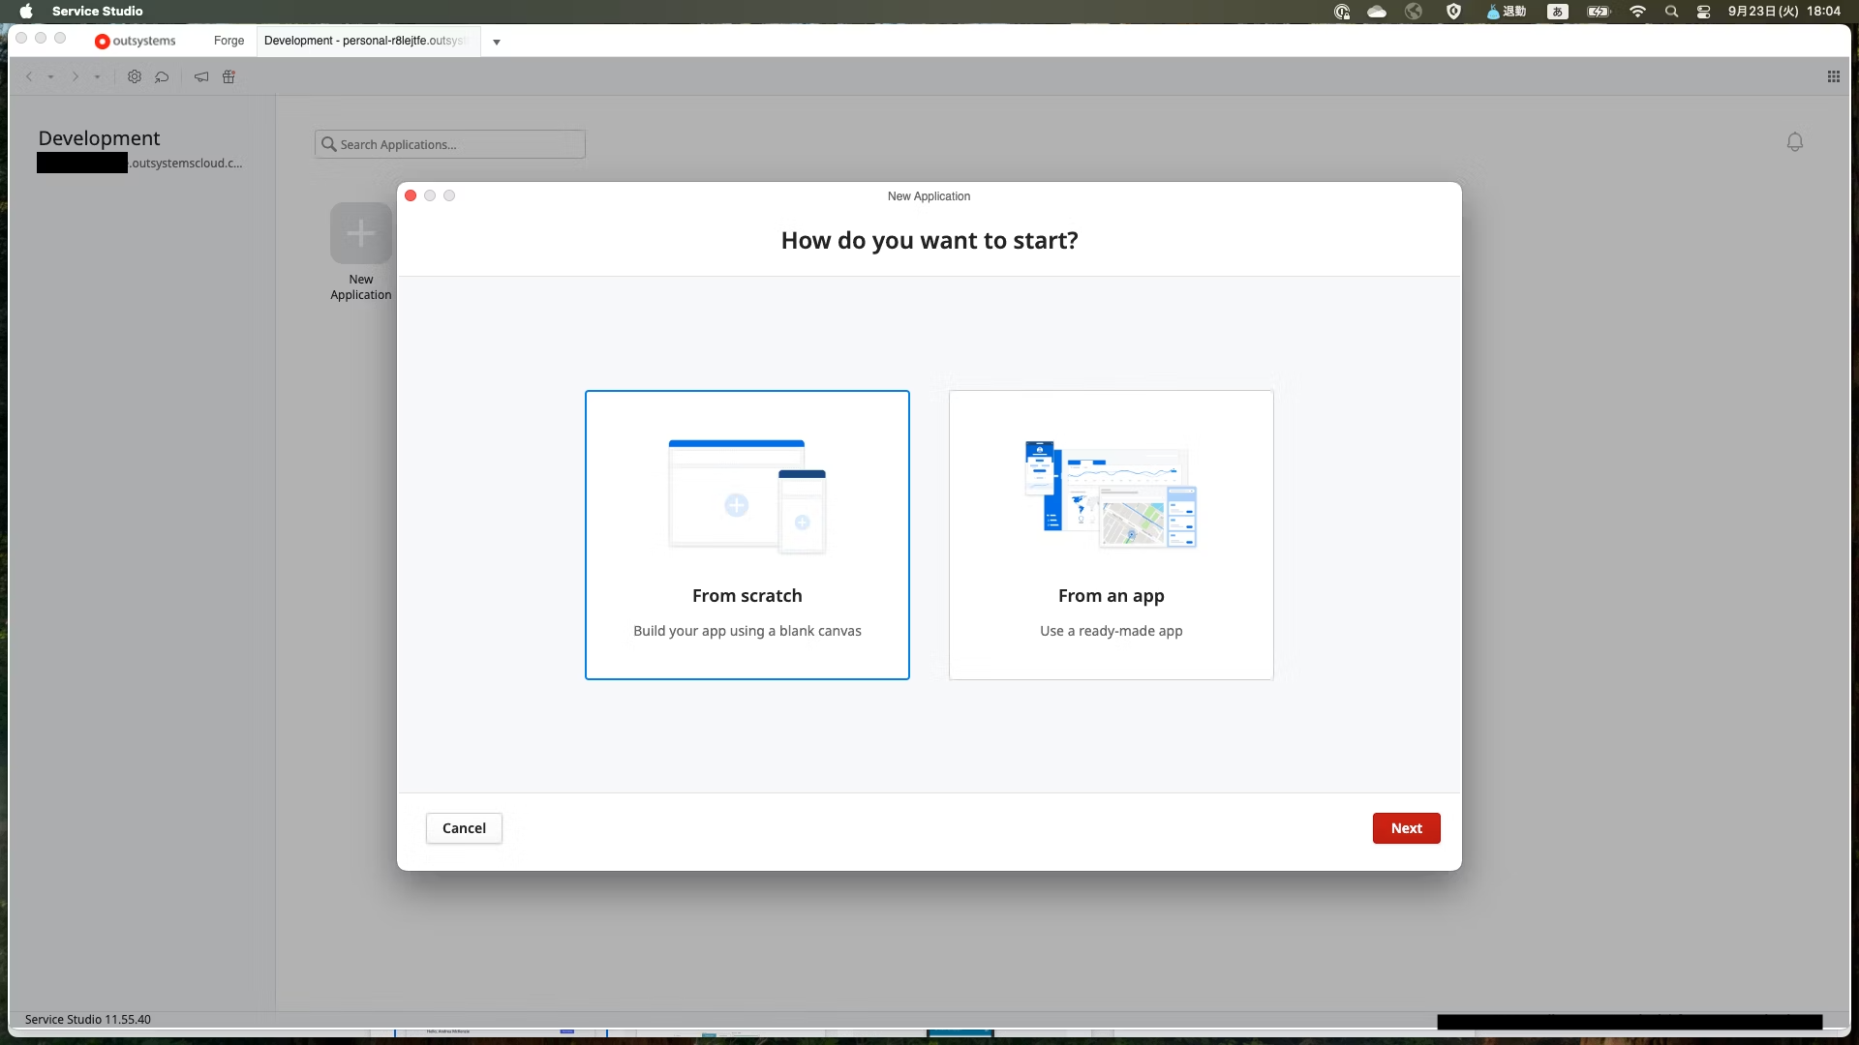This screenshot has width=1859, height=1045.
Task: Open notifications via the bell icon
Action: [x=1794, y=141]
